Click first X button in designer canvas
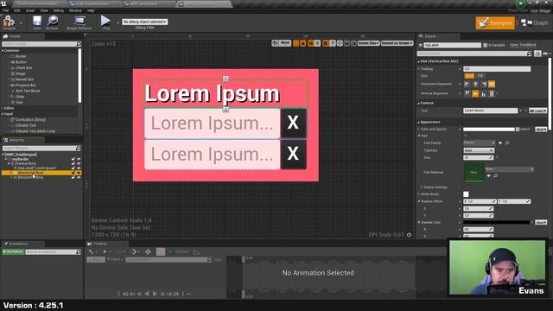This screenshot has height=311, width=553. (x=294, y=123)
